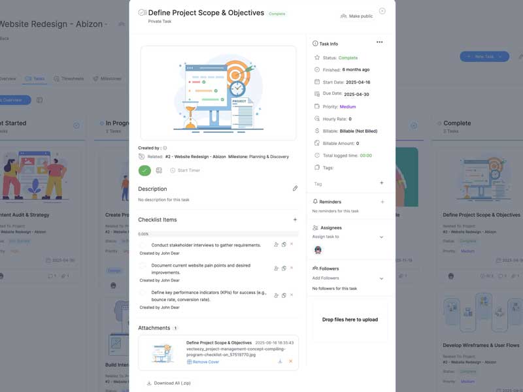This screenshot has height=392, width=523.
Task: Click the Milestone: Planning & Discovery link
Action: click(258, 157)
